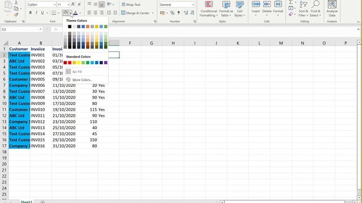Click the Increase Decimal icon
The width and height of the screenshot is (362, 203).
(x=186, y=13)
